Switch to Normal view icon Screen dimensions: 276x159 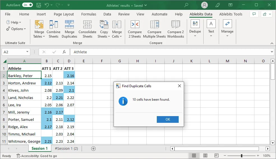pyautogui.click(x=194, y=155)
